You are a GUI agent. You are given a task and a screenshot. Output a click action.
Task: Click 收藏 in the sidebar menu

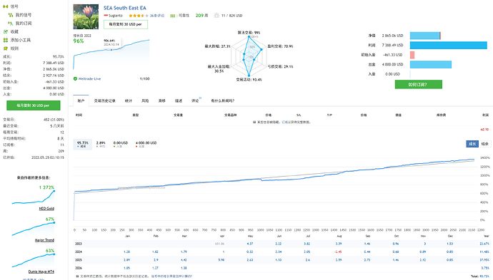(14, 31)
